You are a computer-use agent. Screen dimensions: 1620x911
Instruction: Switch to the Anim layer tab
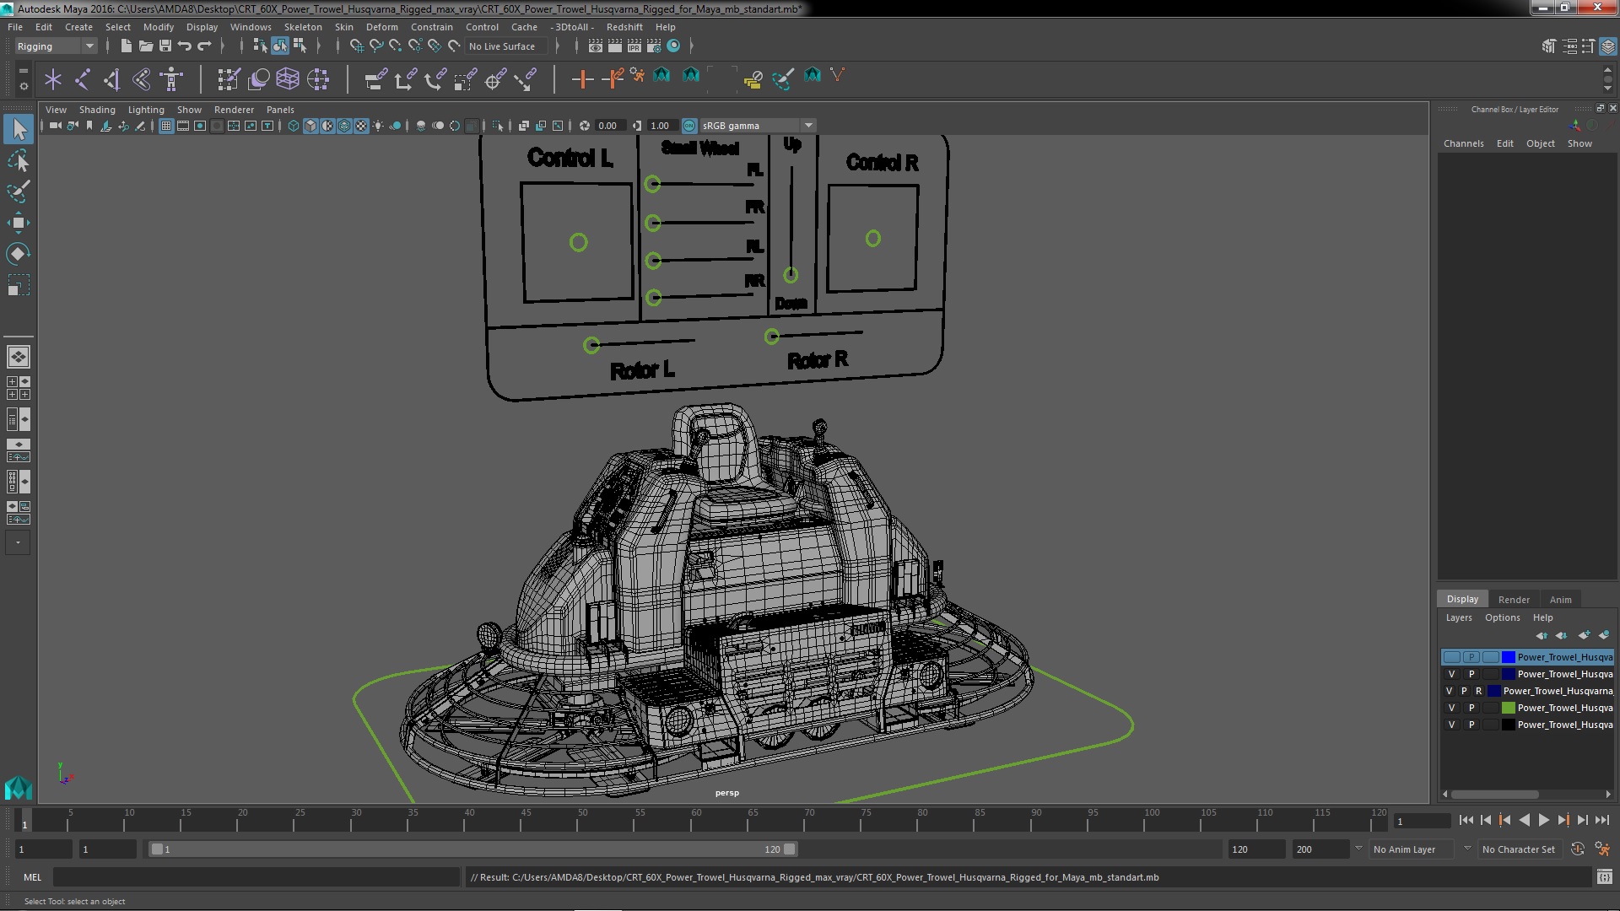(x=1560, y=600)
